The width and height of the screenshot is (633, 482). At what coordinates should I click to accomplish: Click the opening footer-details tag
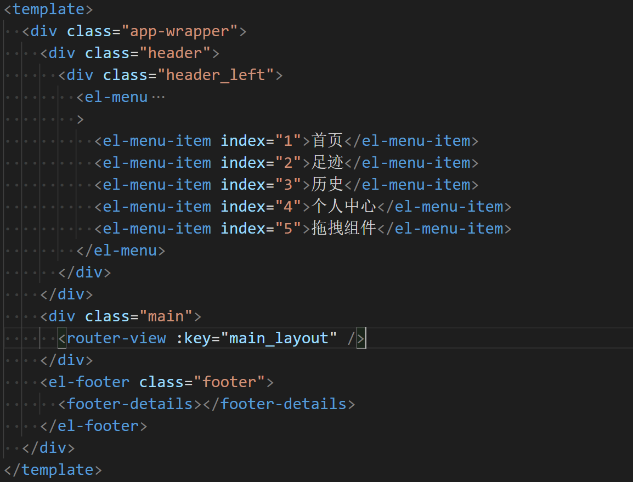pos(129,404)
